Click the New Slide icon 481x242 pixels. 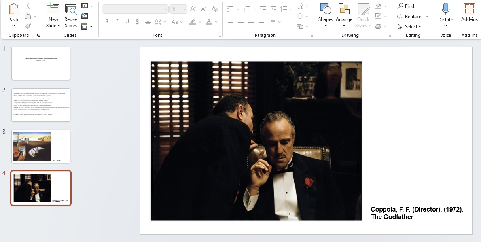53,9
